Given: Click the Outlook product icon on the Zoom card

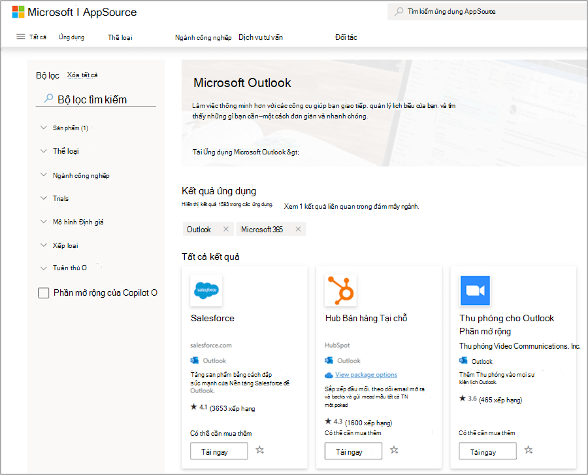Looking at the screenshot, I should click(x=463, y=361).
